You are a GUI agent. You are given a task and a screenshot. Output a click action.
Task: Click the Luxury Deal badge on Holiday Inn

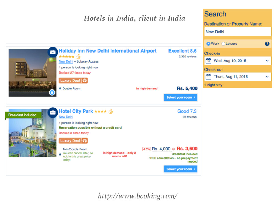(x=73, y=80)
